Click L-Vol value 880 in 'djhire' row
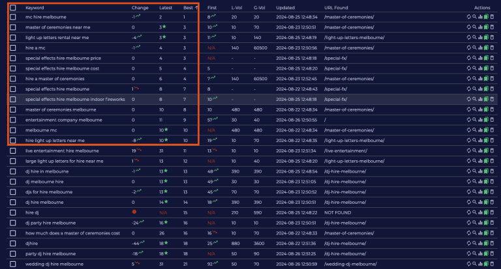The height and width of the screenshot is (269, 501). click(235, 243)
